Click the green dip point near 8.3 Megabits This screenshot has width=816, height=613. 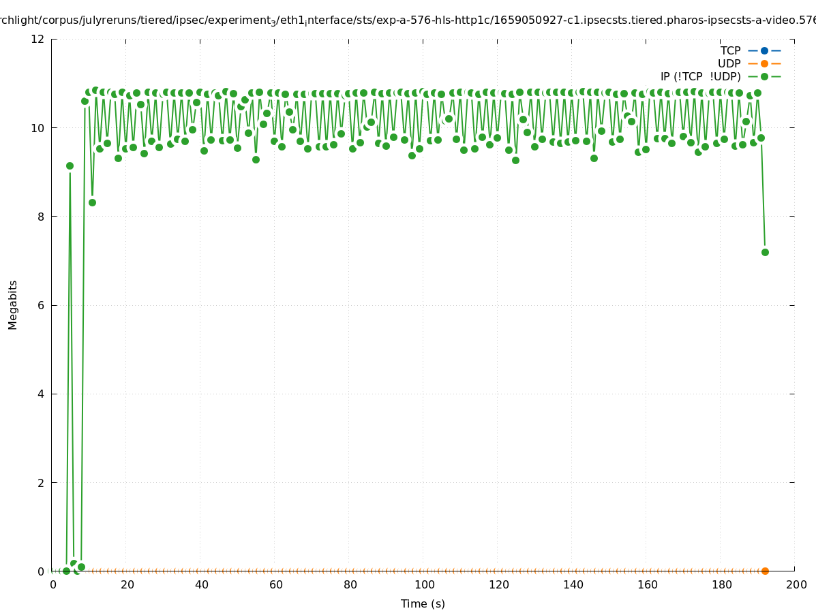92,202
